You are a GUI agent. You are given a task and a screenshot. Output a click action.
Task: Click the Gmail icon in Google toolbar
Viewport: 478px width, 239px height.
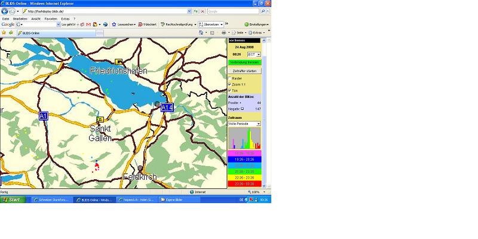coord(88,24)
